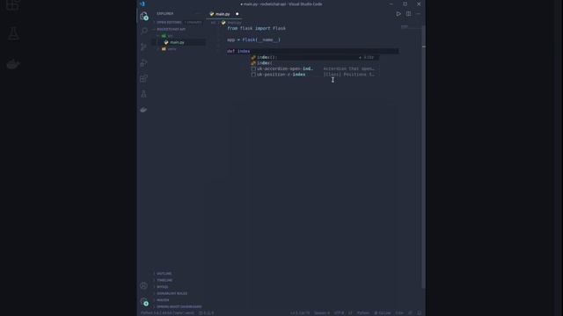Accept the 'index():' autocomplete suggestion
The image size is (563, 316).
point(314,57)
